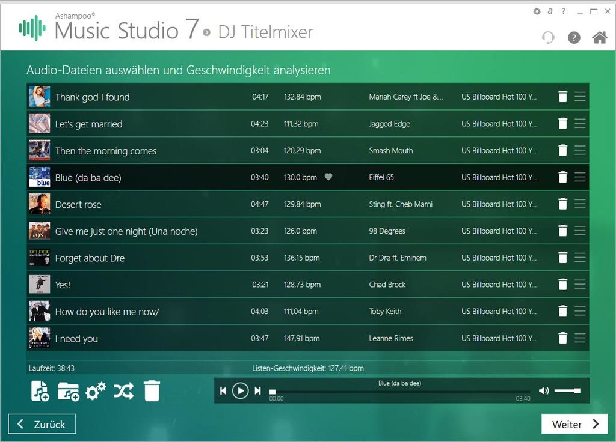This screenshot has width=616, height=442.
Task: Play the current track
Action: pyautogui.click(x=241, y=390)
